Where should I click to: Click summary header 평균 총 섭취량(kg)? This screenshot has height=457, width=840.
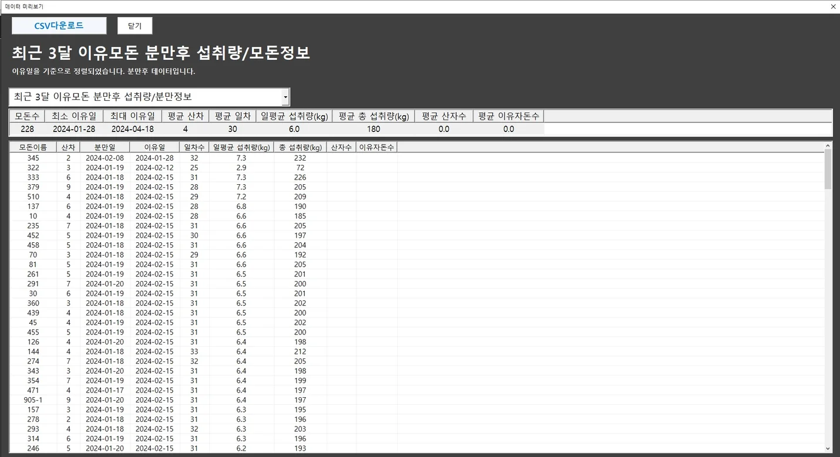point(374,116)
